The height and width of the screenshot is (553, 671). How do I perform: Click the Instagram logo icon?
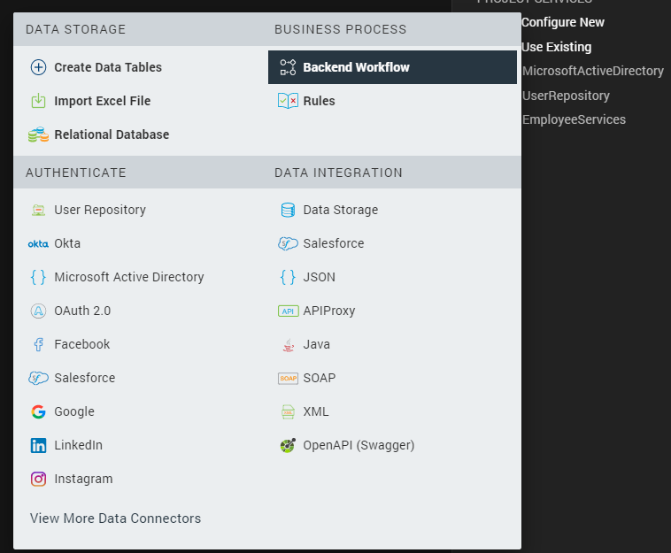click(38, 479)
